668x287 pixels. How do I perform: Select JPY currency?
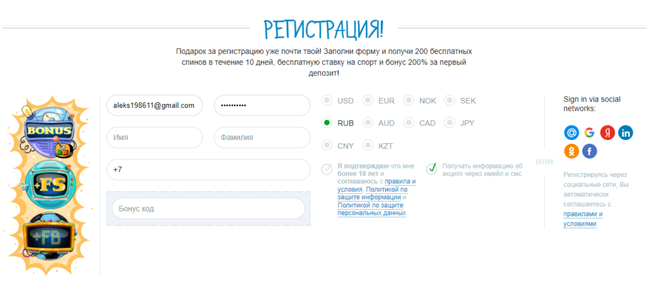click(449, 123)
